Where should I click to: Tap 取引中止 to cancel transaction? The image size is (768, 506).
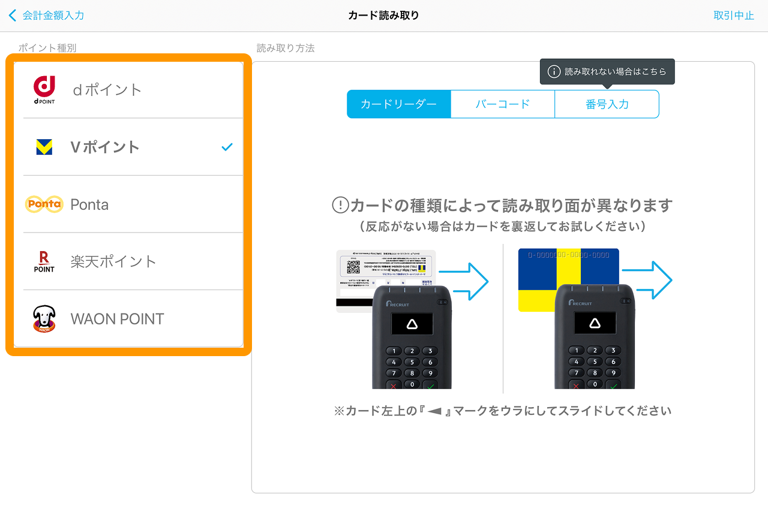[734, 16]
